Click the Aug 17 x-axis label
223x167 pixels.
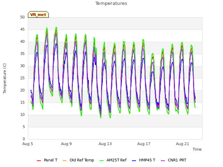pos(144,144)
